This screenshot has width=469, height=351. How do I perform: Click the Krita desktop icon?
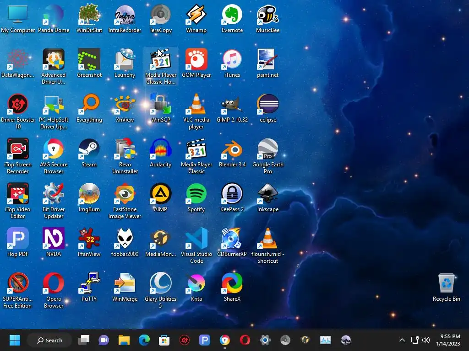196,283
